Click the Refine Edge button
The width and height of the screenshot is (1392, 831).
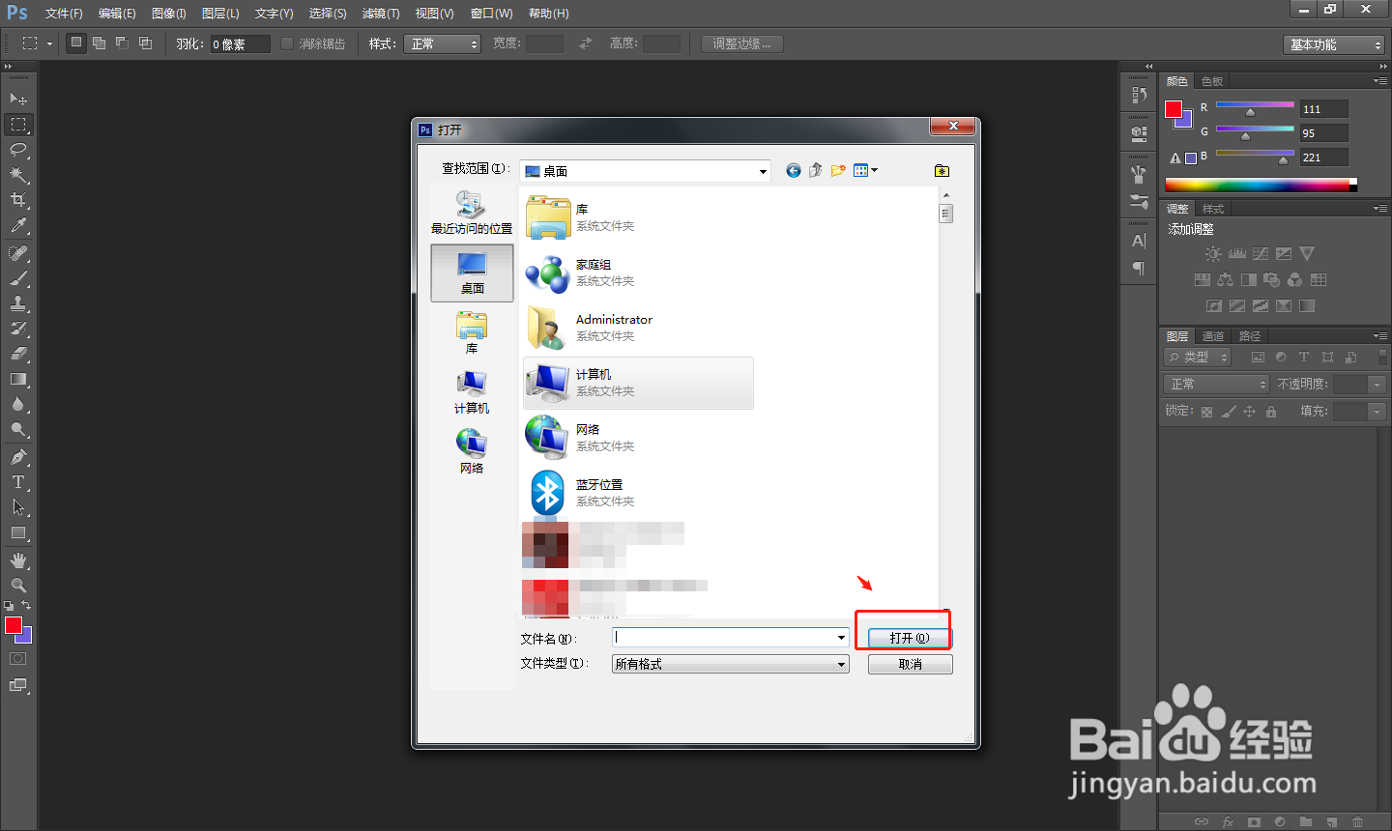(742, 43)
